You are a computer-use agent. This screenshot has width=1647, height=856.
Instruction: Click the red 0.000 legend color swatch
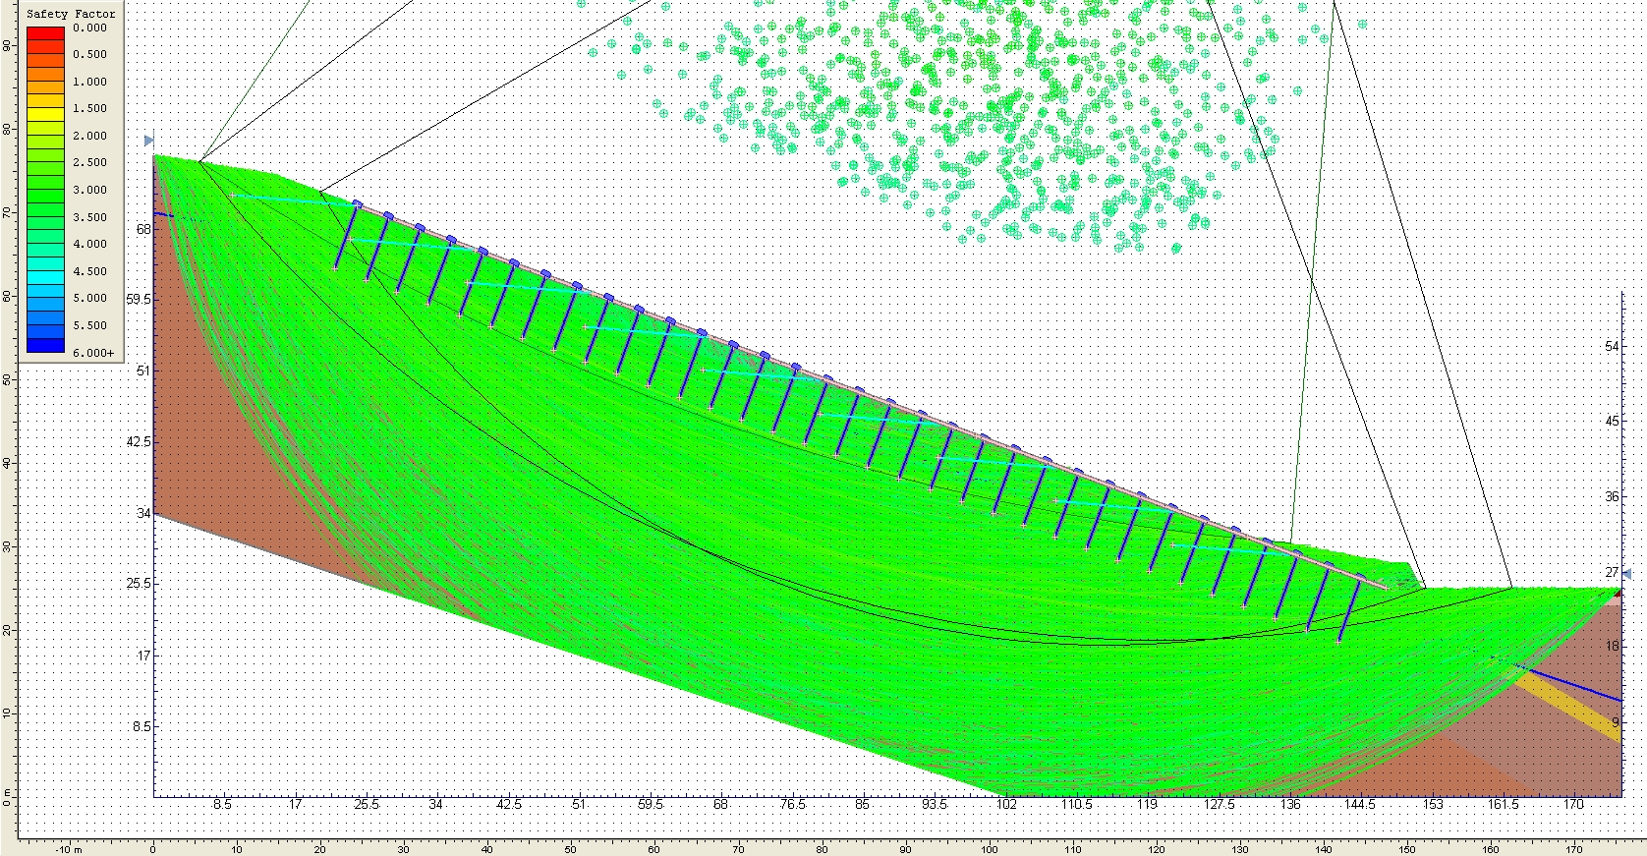(x=45, y=32)
